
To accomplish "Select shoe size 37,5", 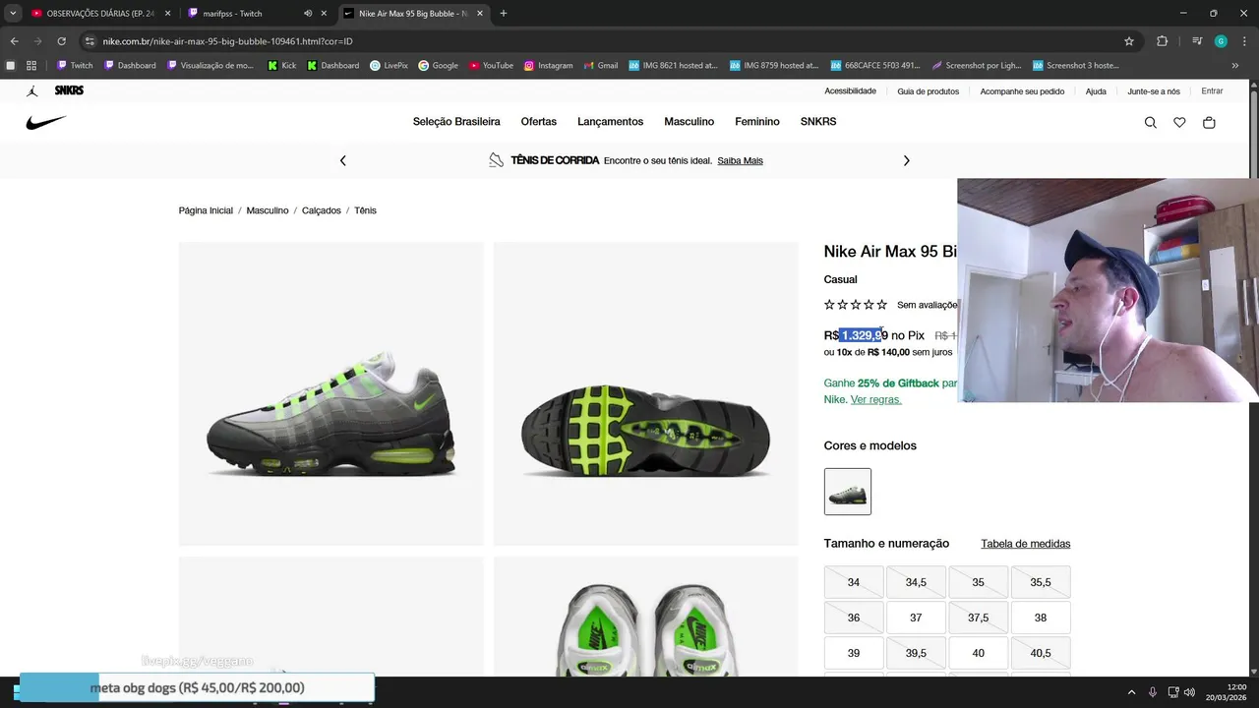I will 978,618.
